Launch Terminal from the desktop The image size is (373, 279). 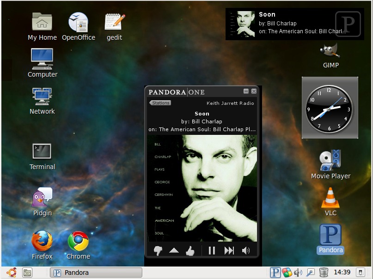42,157
